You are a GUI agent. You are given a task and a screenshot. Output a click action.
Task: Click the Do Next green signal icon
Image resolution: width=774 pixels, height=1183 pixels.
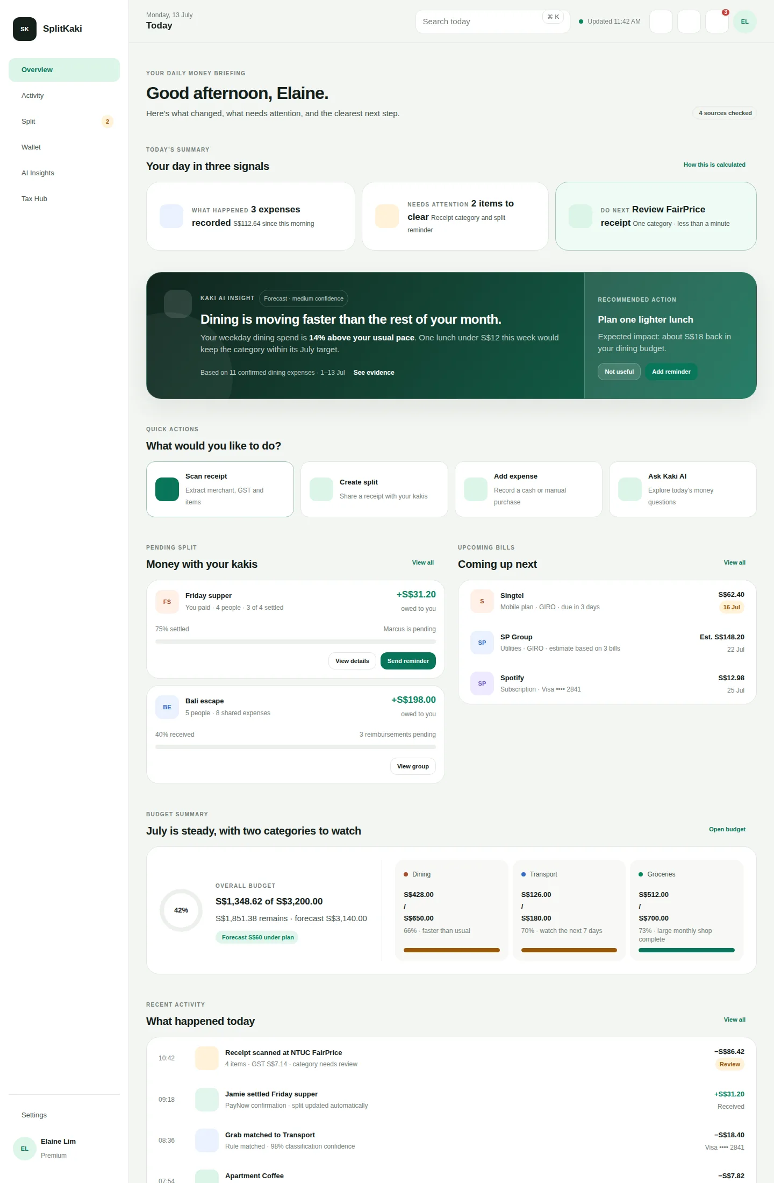[580, 216]
